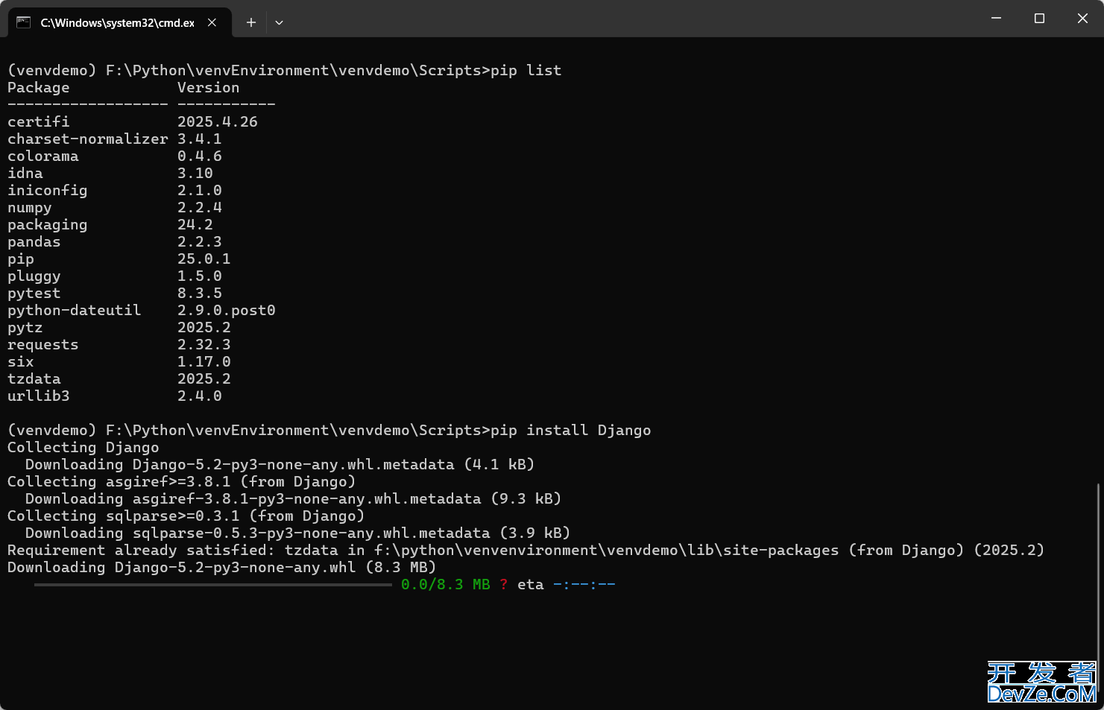Click 'Collecting sqlparse>=0.3.1' line
Image resolution: width=1104 pixels, height=710 pixels.
(x=186, y=516)
